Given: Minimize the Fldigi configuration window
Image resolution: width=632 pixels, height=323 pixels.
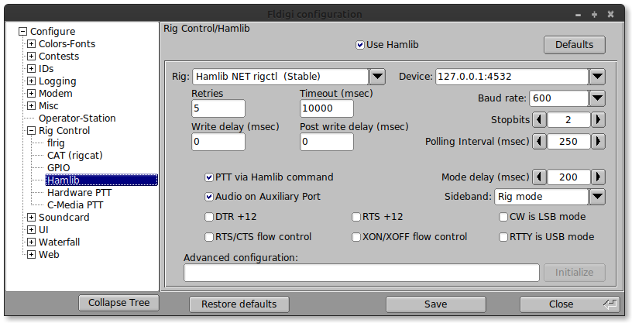Looking at the screenshot, I should coord(579,15).
